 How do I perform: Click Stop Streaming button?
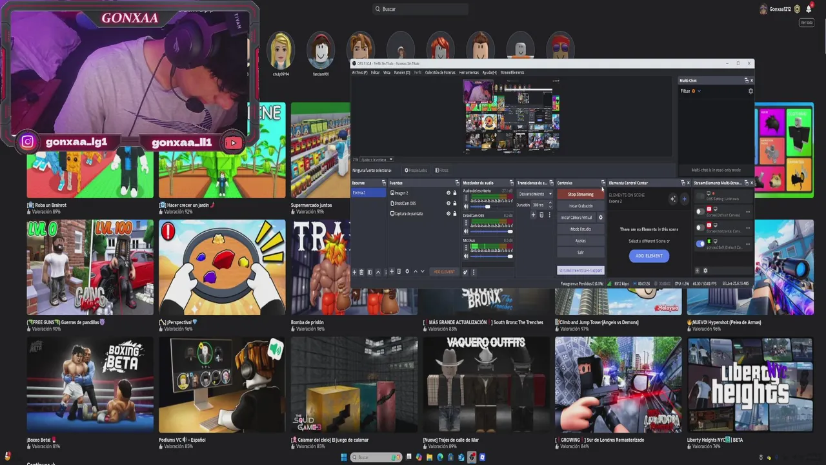[x=580, y=194]
